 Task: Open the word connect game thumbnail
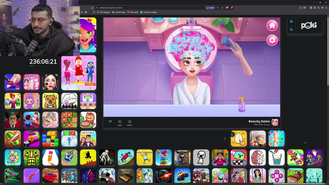(277, 175)
